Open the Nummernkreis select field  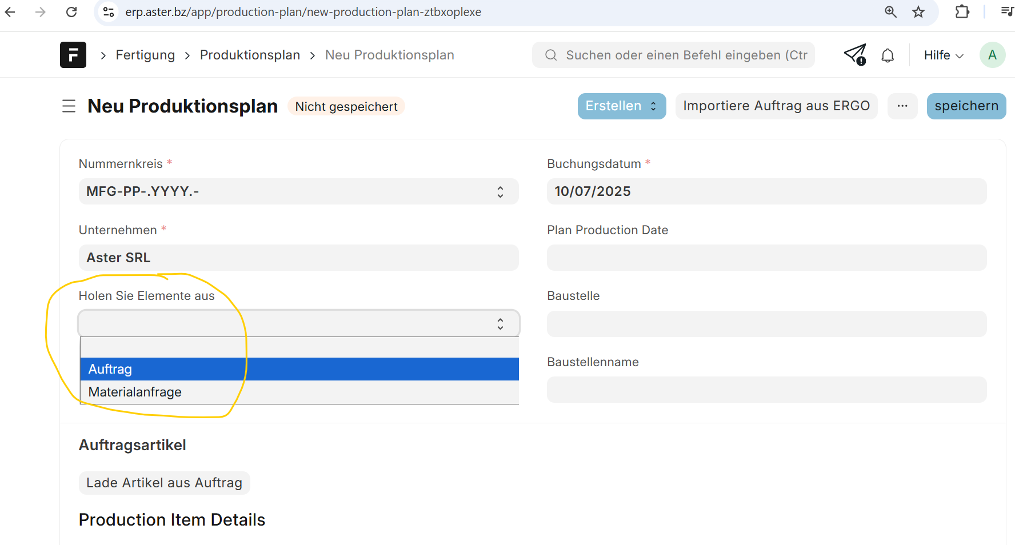click(x=298, y=191)
